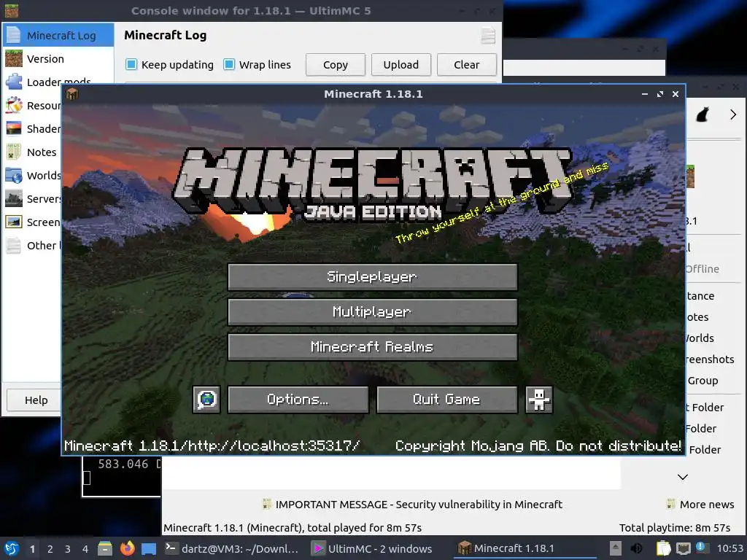Click the removable media tray icon
The image size is (747, 560).
[x=616, y=548]
